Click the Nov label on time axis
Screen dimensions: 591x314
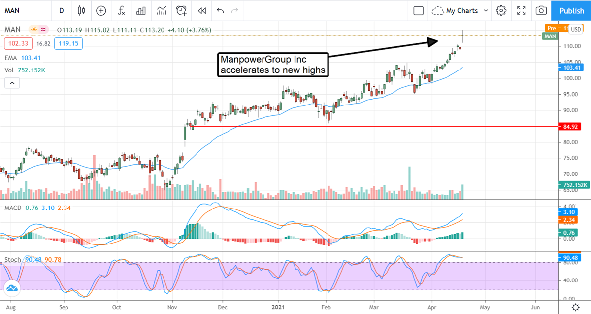pyautogui.click(x=172, y=306)
